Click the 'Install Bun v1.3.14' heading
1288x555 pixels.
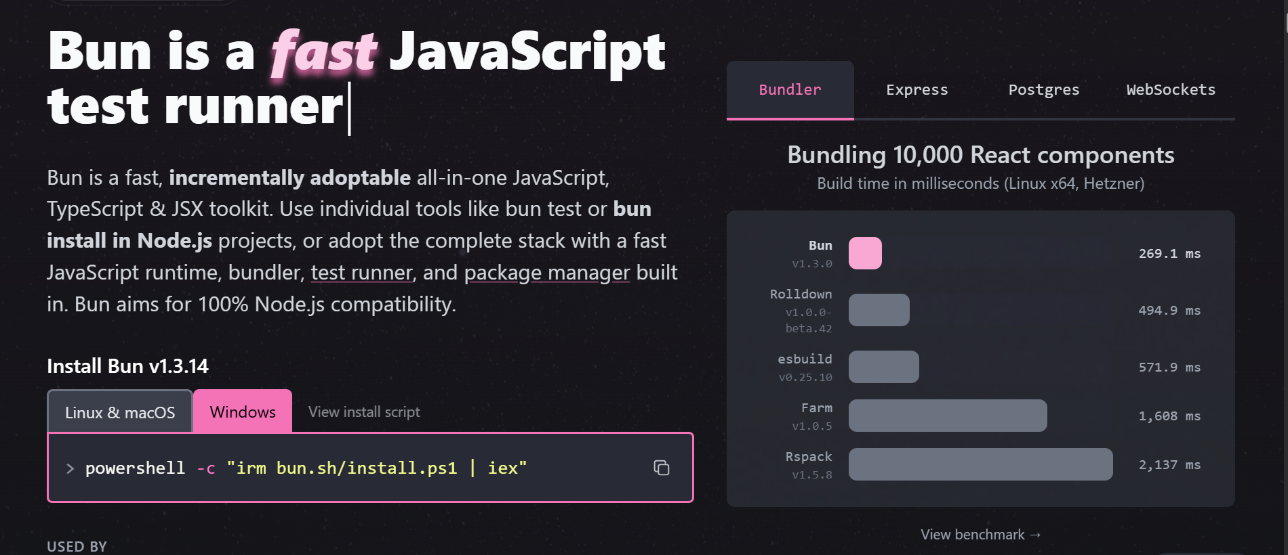pos(127,366)
